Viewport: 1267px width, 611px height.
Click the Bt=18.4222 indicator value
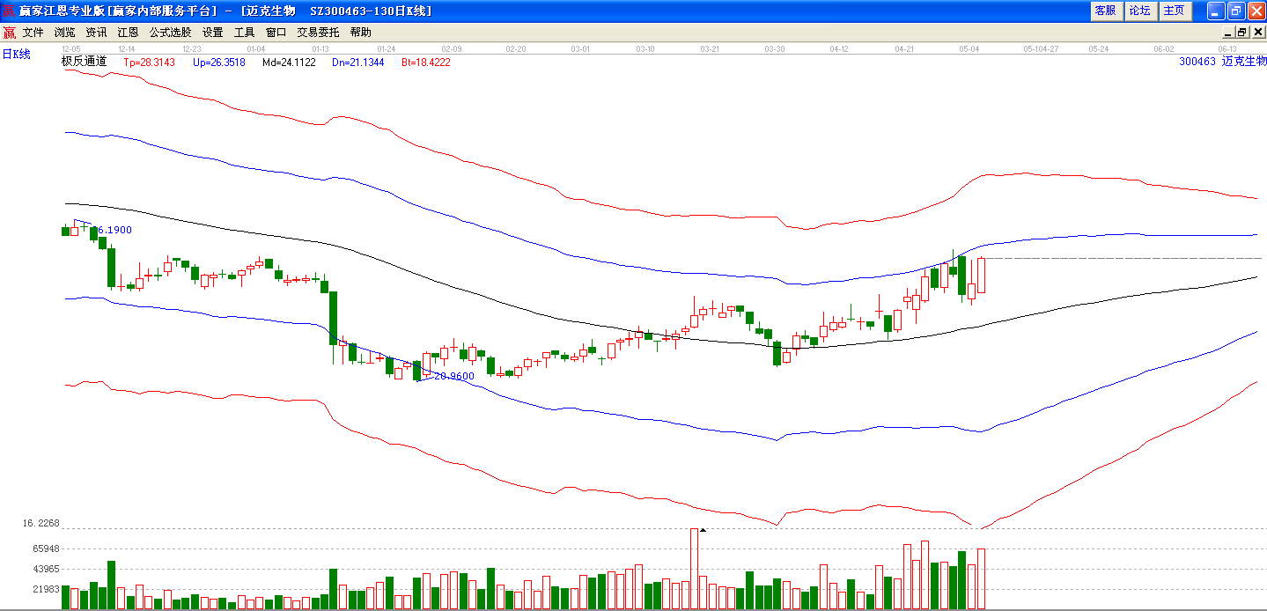(x=426, y=63)
